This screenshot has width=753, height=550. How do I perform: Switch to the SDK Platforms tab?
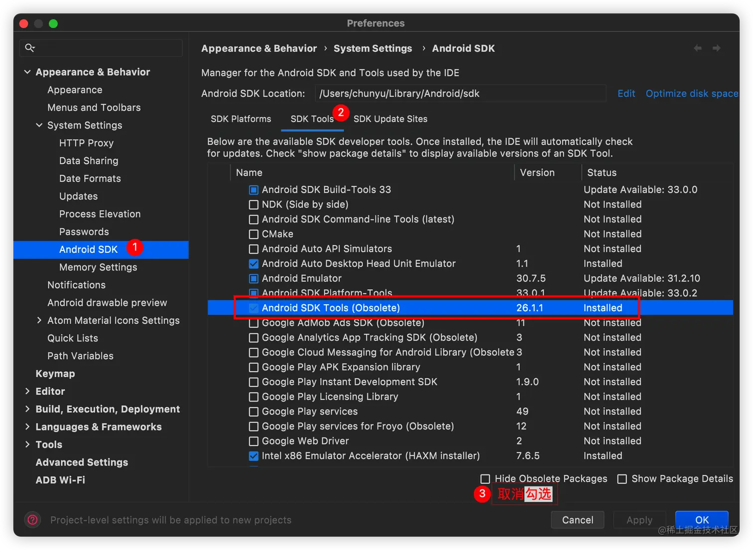click(241, 119)
